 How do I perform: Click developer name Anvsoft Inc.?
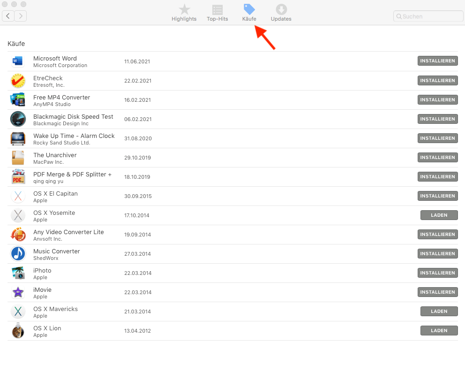click(48, 239)
